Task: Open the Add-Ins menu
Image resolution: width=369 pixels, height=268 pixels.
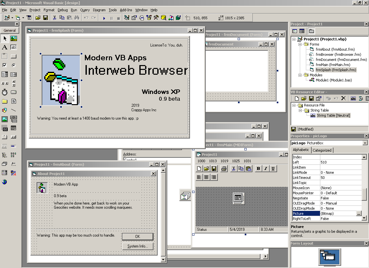Action: click(126, 10)
